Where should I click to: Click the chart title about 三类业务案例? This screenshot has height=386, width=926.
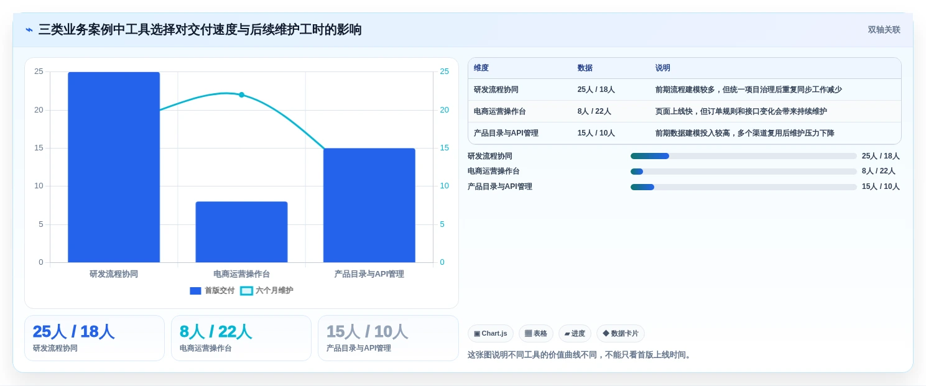(x=200, y=30)
